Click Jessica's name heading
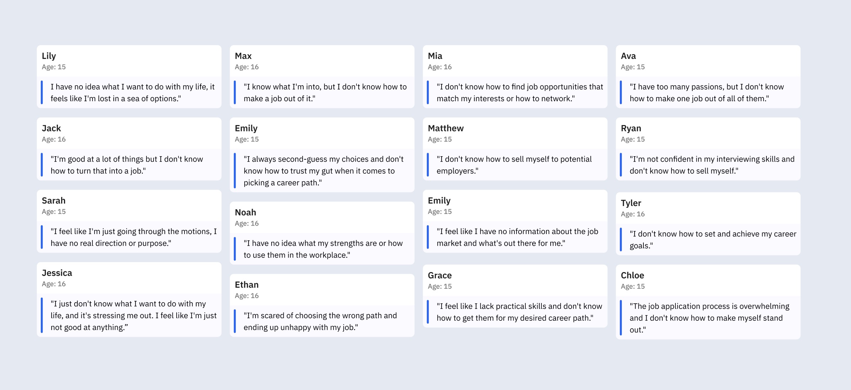 [x=57, y=273]
